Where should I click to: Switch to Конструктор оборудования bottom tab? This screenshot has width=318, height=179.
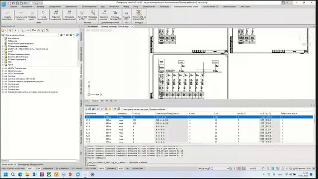30,165
